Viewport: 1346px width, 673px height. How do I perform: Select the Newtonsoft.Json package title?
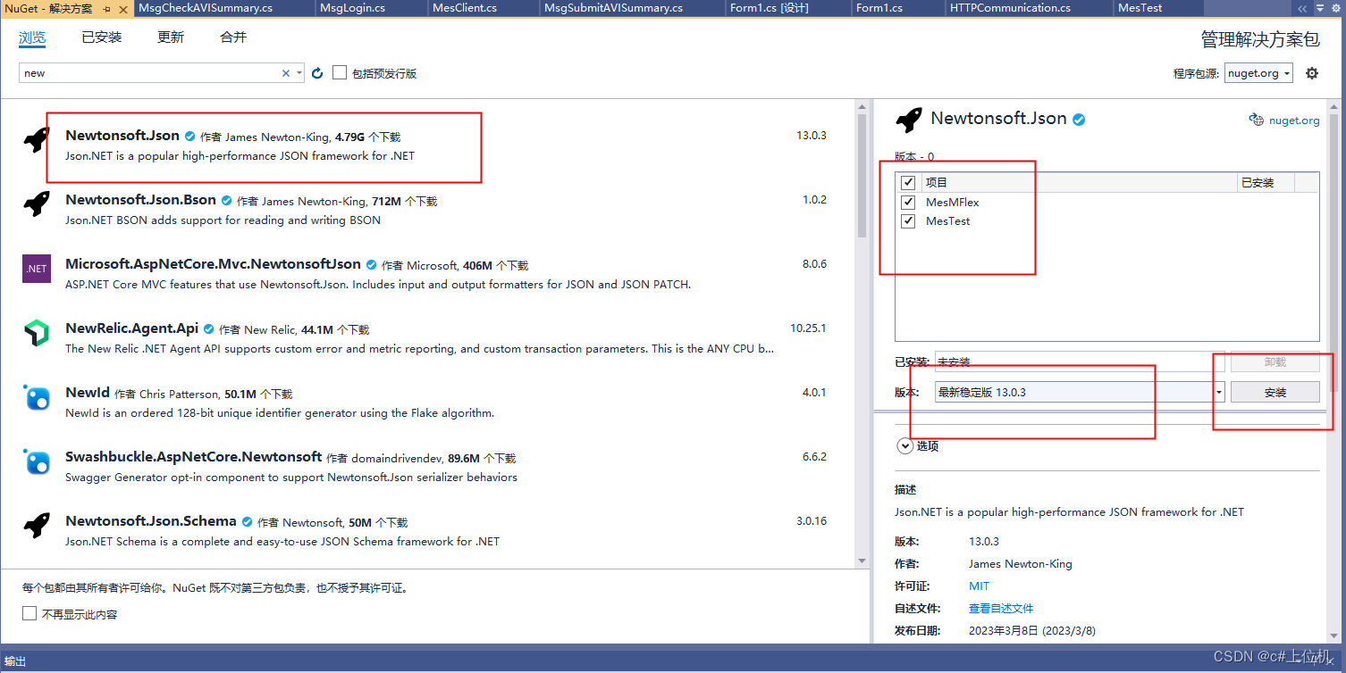[122, 136]
